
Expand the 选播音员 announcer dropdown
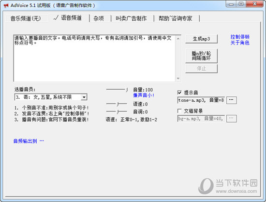tap(84, 97)
